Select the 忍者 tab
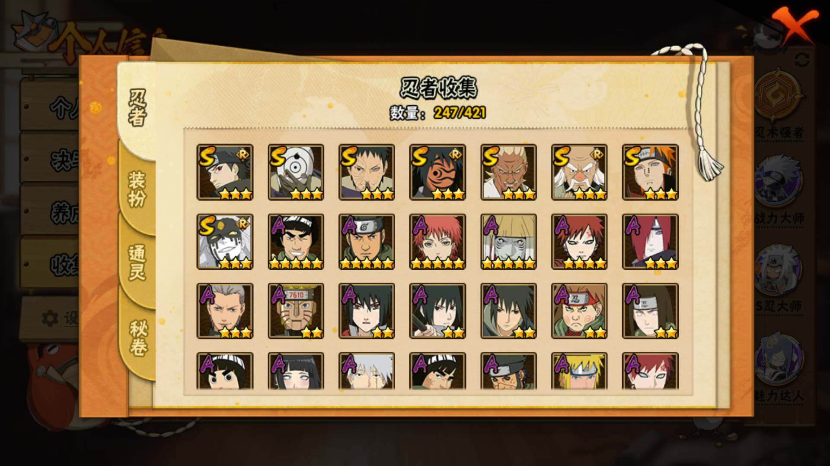 [137, 109]
